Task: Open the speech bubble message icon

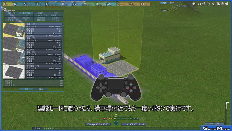Action: click(x=227, y=4)
